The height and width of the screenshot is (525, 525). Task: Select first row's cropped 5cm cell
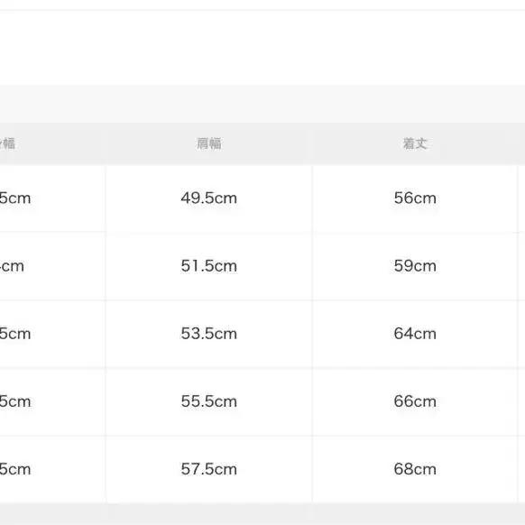tap(52, 198)
